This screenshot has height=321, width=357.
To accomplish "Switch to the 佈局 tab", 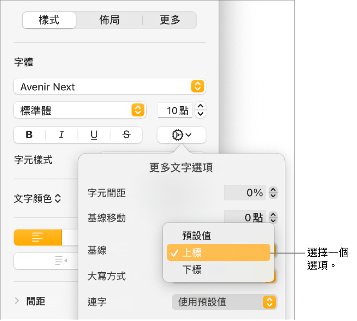I will pos(110,20).
